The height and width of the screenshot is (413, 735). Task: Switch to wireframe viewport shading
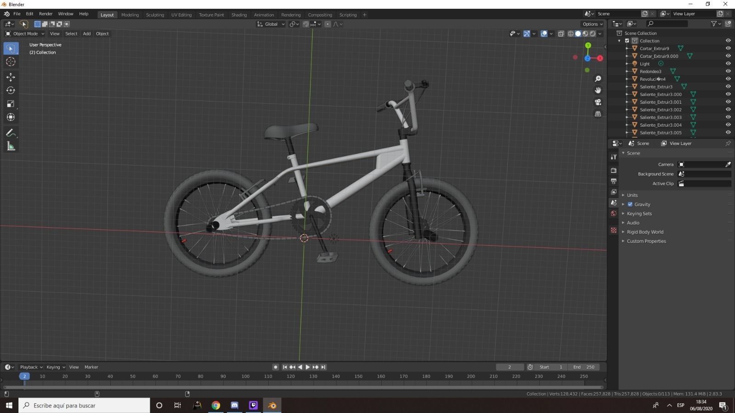(571, 33)
